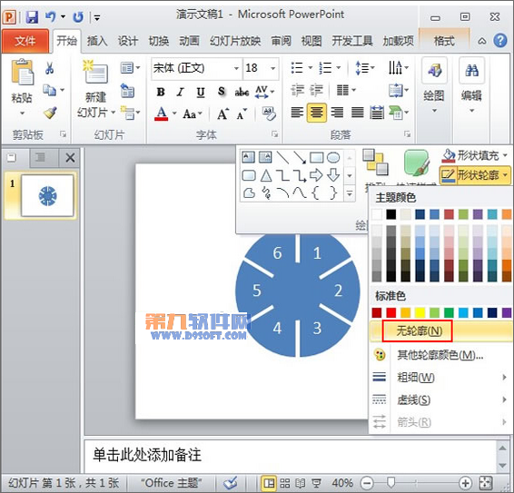Clear all formatting
The width and height of the screenshot is (514, 493).
(270, 113)
